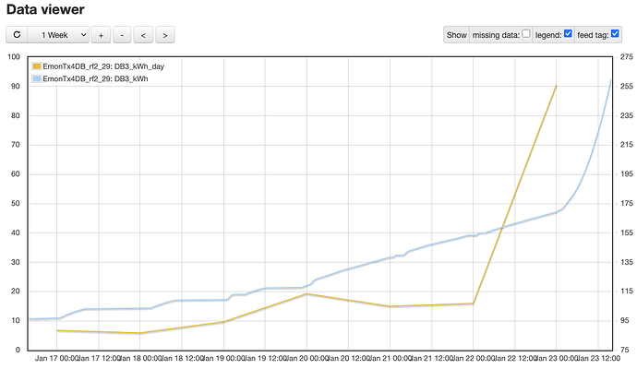Screen dimensions: 637x369
Task: Open the 1 Week time range dropdown
Action: pyautogui.click(x=58, y=35)
